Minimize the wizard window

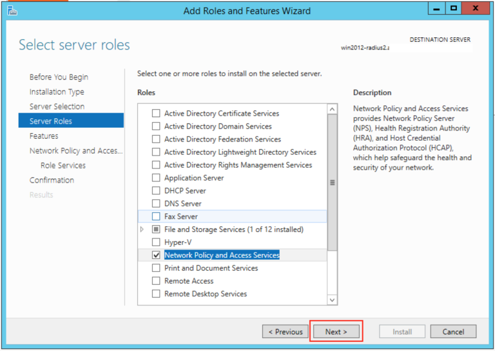pyautogui.click(x=436, y=8)
